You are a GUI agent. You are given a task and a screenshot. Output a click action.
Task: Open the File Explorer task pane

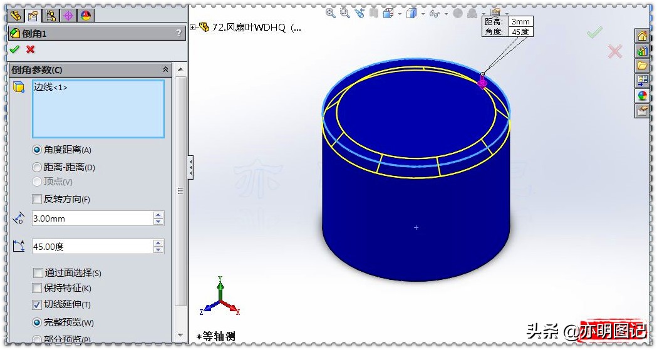(643, 65)
